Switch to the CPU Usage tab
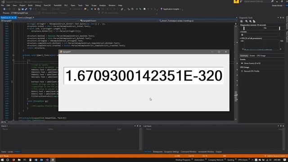This screenshot has height=162, width=288. pyautogui.click(x=261, y=56)
